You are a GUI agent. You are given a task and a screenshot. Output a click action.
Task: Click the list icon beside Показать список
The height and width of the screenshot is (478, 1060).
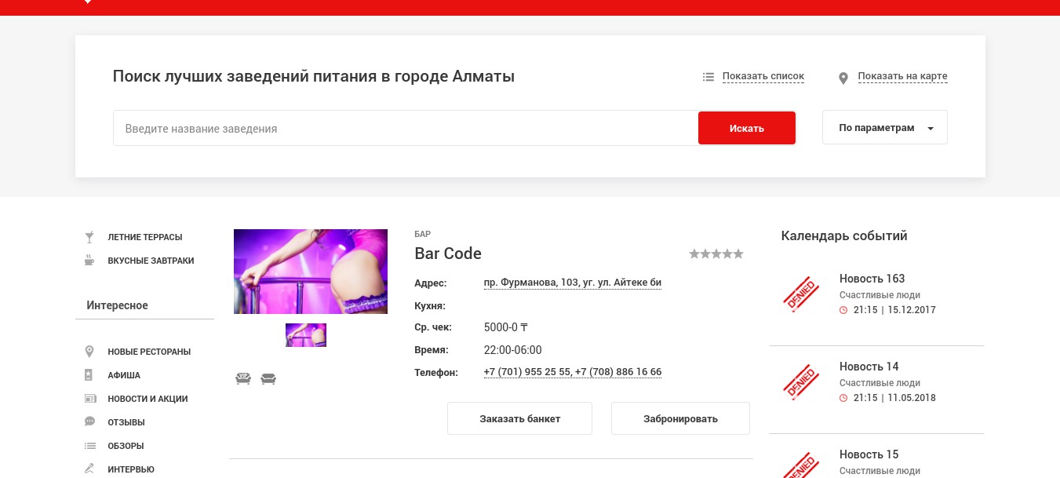point(708,77)
